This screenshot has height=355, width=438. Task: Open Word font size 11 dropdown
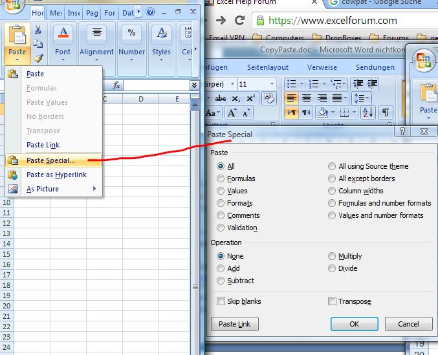(x=272, y=83)
